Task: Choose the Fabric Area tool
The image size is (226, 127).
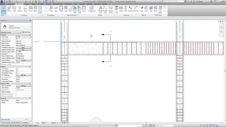Action: tap(75, 10)
